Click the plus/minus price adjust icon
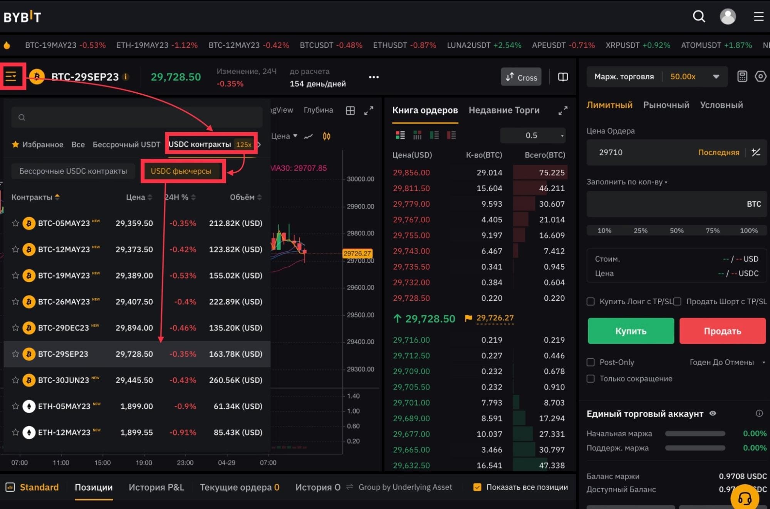Image resolution: width=770 pixels, height=509 pixels. pos(756,152)
